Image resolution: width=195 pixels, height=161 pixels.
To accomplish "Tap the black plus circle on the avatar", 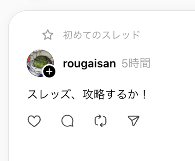I will [x=49, y=71].
